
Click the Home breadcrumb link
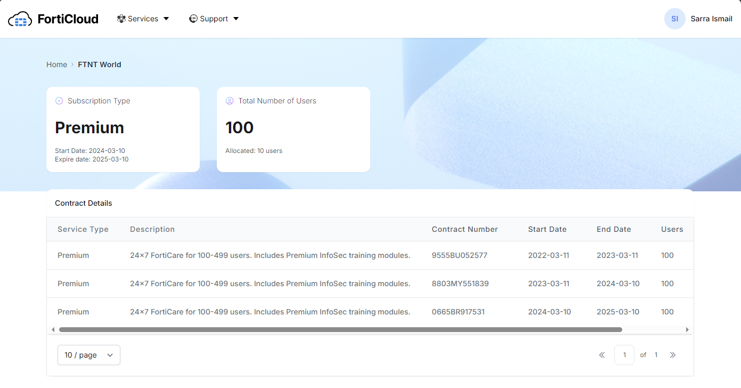(x=56, y=64)
